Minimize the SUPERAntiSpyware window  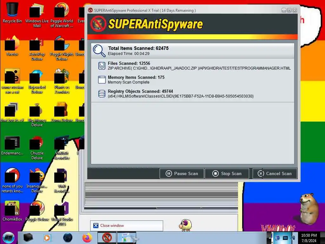point(284,10)
